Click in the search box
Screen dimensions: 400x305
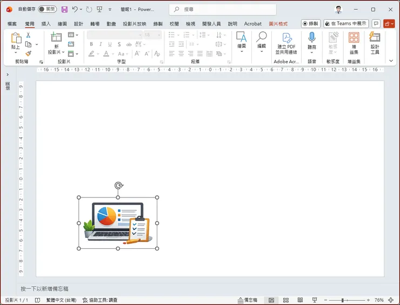(x=223, y=9)
